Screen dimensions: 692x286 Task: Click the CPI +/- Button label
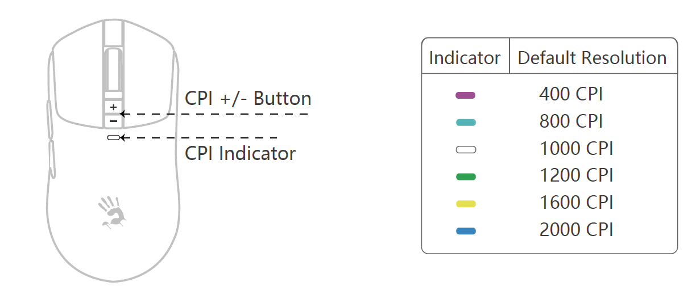[248, 99]
